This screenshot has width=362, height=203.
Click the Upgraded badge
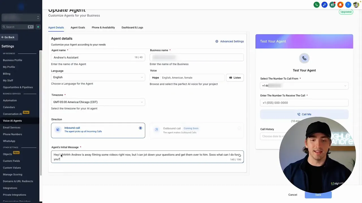(x=346, y=12)
